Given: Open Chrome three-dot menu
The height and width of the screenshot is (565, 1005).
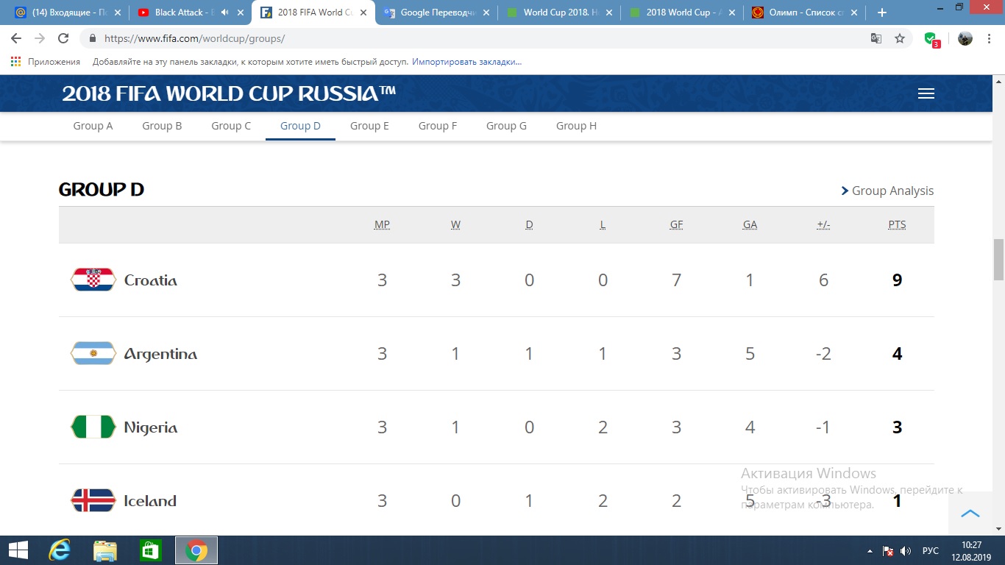Looking at the screenshot, I should pos(990,38).
